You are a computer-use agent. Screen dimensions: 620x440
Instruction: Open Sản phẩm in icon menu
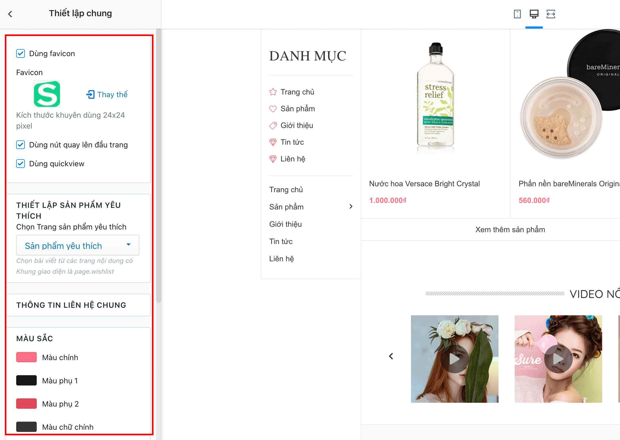(298, 109)
